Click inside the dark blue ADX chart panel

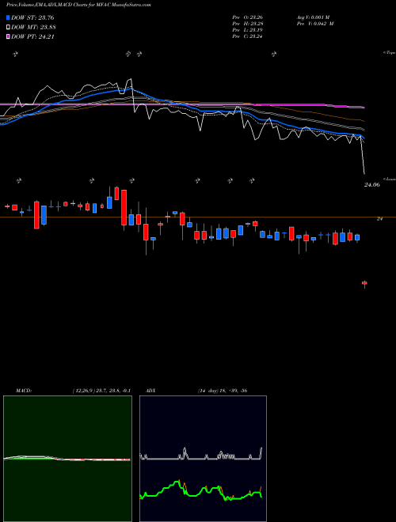click(203, 459)
